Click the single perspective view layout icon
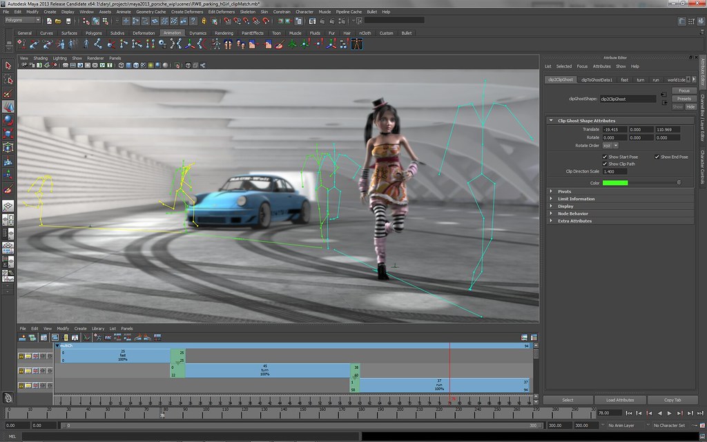This screenshot has height=442, width=707. pyautogui.click(x=8, y=206)
